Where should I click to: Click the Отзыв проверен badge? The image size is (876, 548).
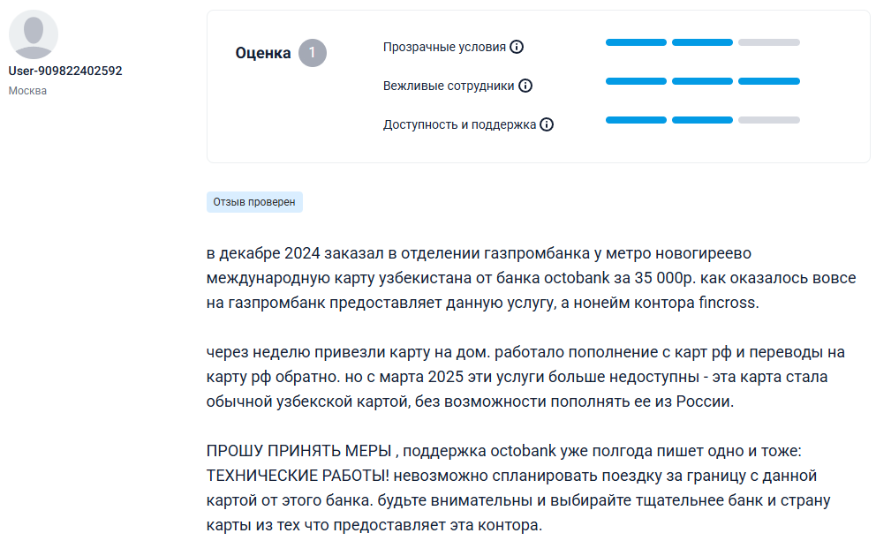(254, 202)
